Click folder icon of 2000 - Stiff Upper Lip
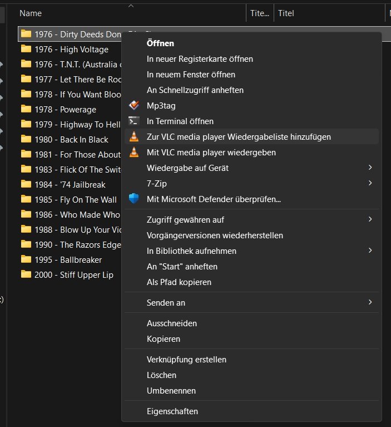 click(x=26, y=274)
